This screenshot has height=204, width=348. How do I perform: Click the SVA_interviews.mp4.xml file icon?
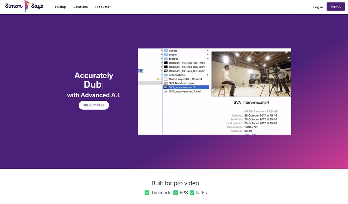[x=166, y=92]
